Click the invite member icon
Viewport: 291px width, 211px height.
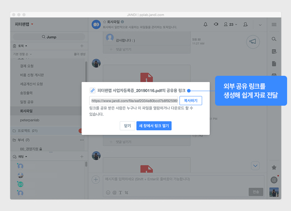(x=245, y=24)
